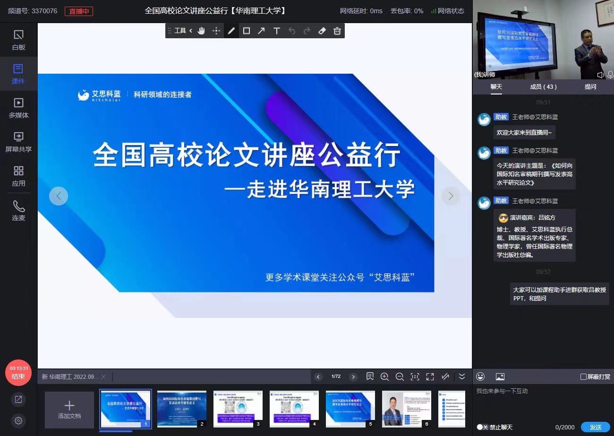Select the laser pointer crosshair tool
This screenshot has width=614, height=436.
(216, 31)
